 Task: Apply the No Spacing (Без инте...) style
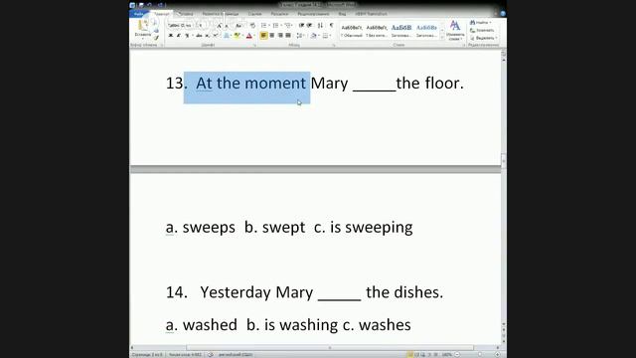pos(377,31)
